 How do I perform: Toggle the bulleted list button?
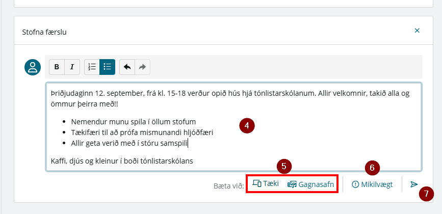click(x=108, y=67)
